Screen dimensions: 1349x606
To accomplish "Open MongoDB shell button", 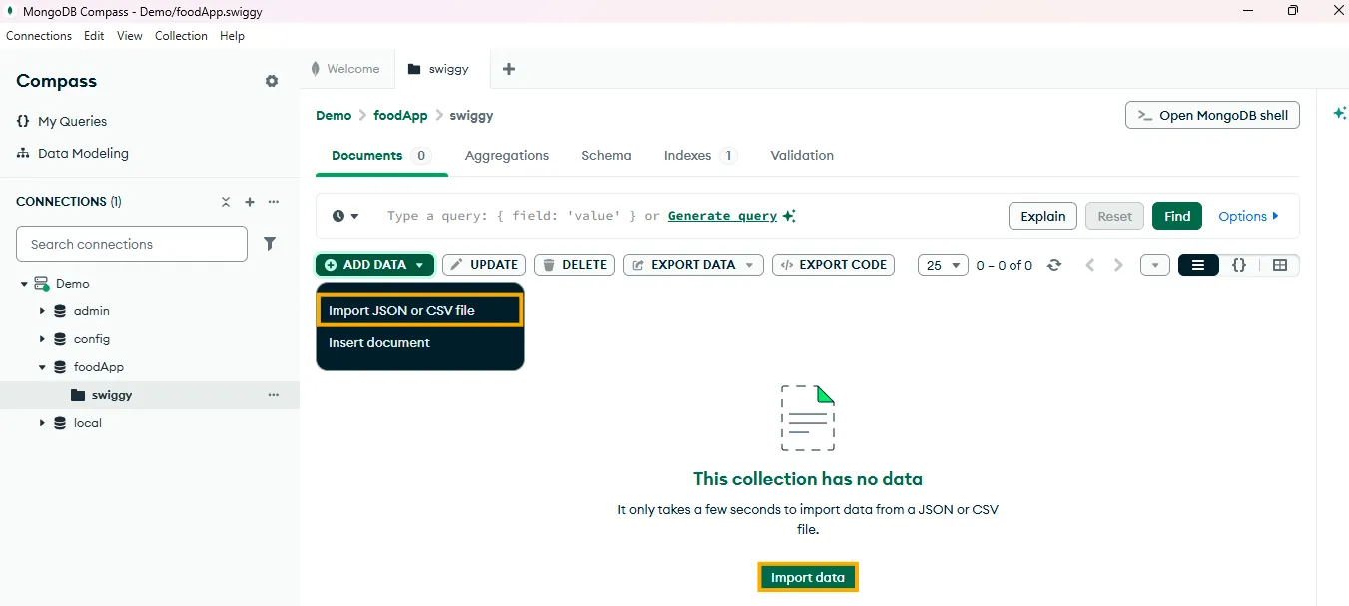I will click(x=1212, y=115).
